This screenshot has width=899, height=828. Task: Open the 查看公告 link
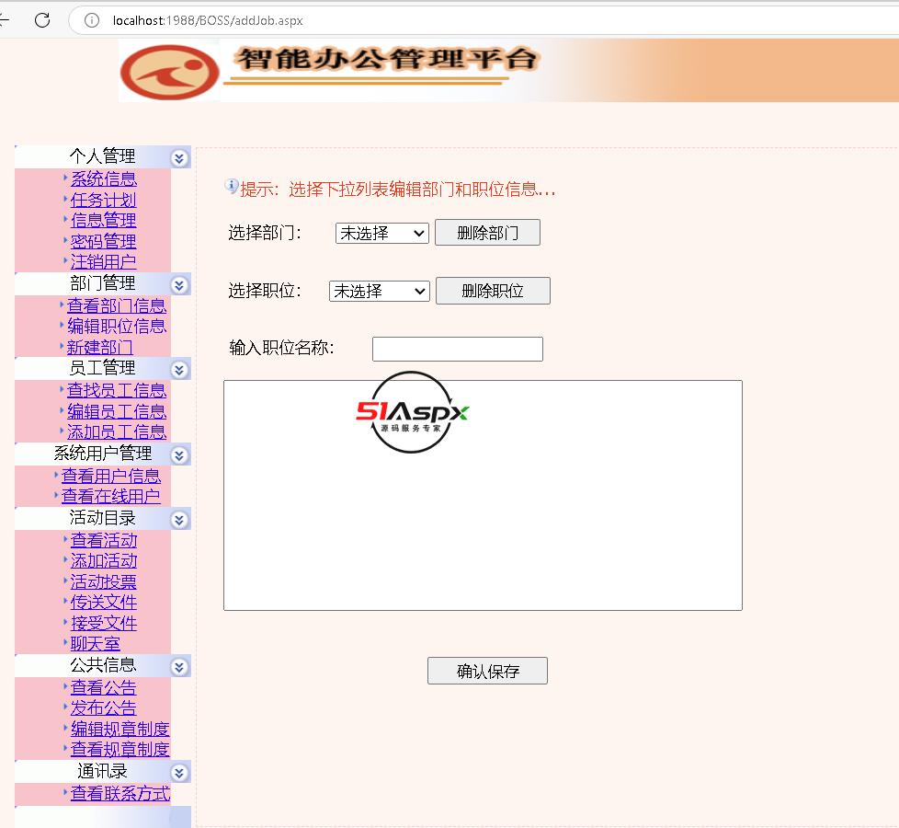click(x=104, y=687)
